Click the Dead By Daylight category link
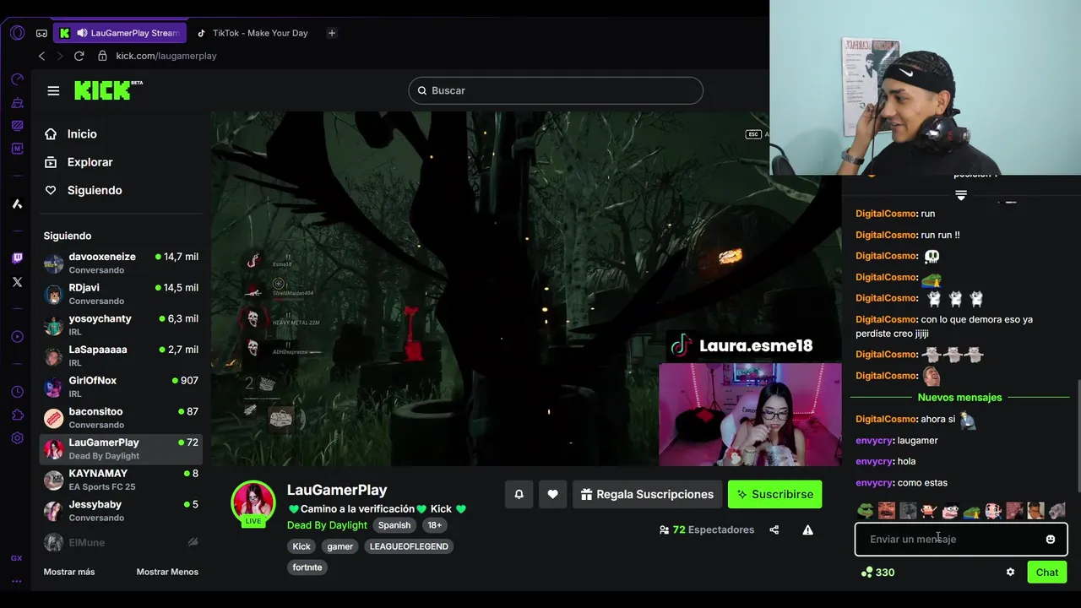The height and width of the screenshot is (608, 1081). (x=327, y=525)
